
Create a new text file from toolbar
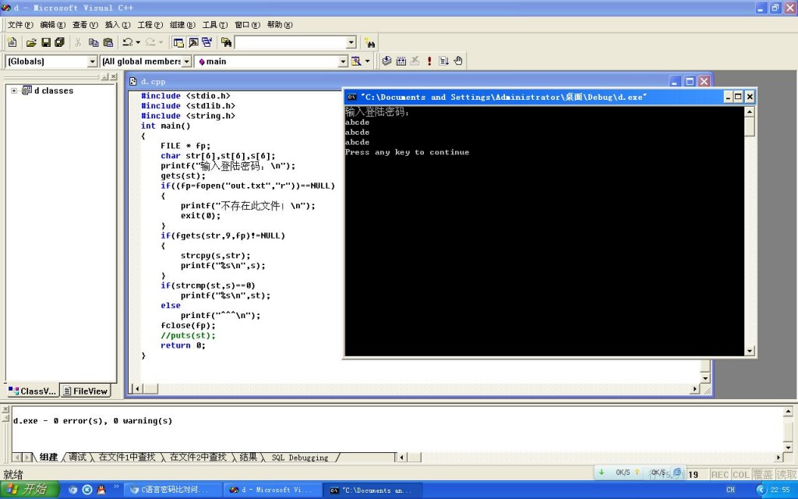click(x=12, y=42)
